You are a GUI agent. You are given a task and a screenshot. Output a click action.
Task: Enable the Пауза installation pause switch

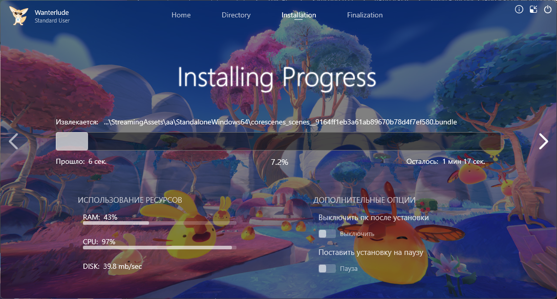[327, 269]
